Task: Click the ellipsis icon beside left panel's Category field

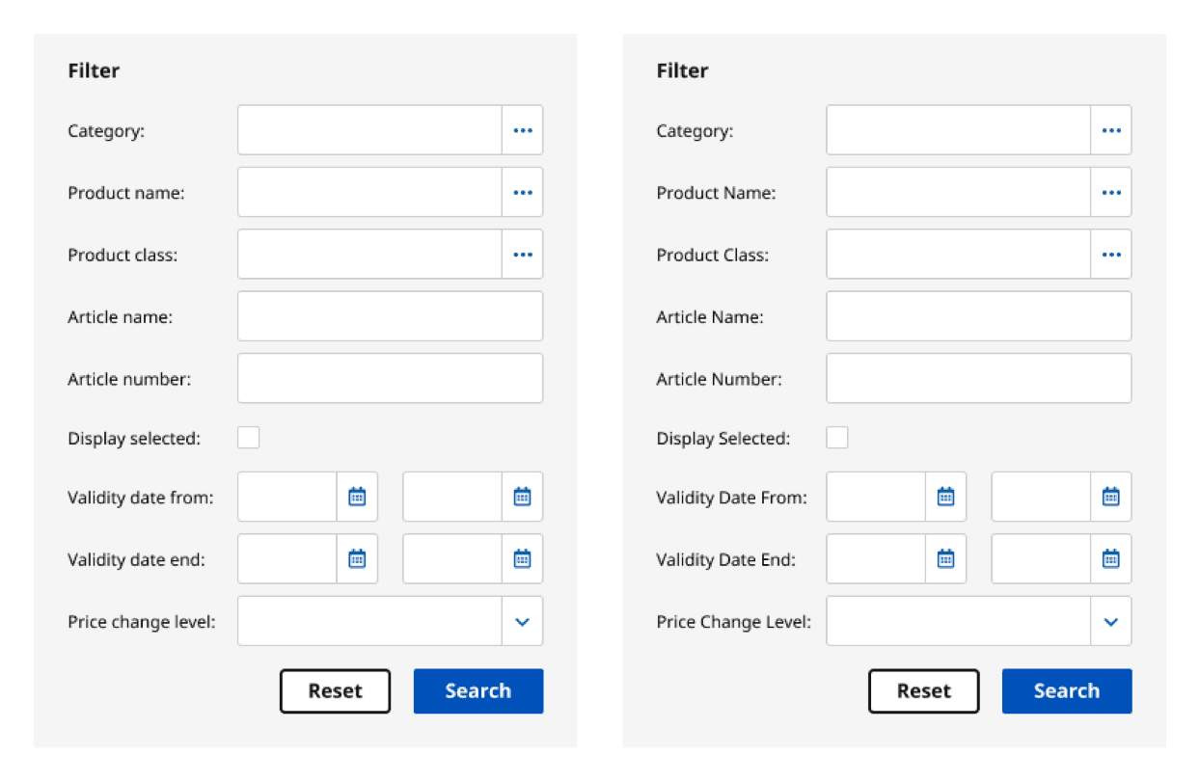Action: click(x=523, y=130)
